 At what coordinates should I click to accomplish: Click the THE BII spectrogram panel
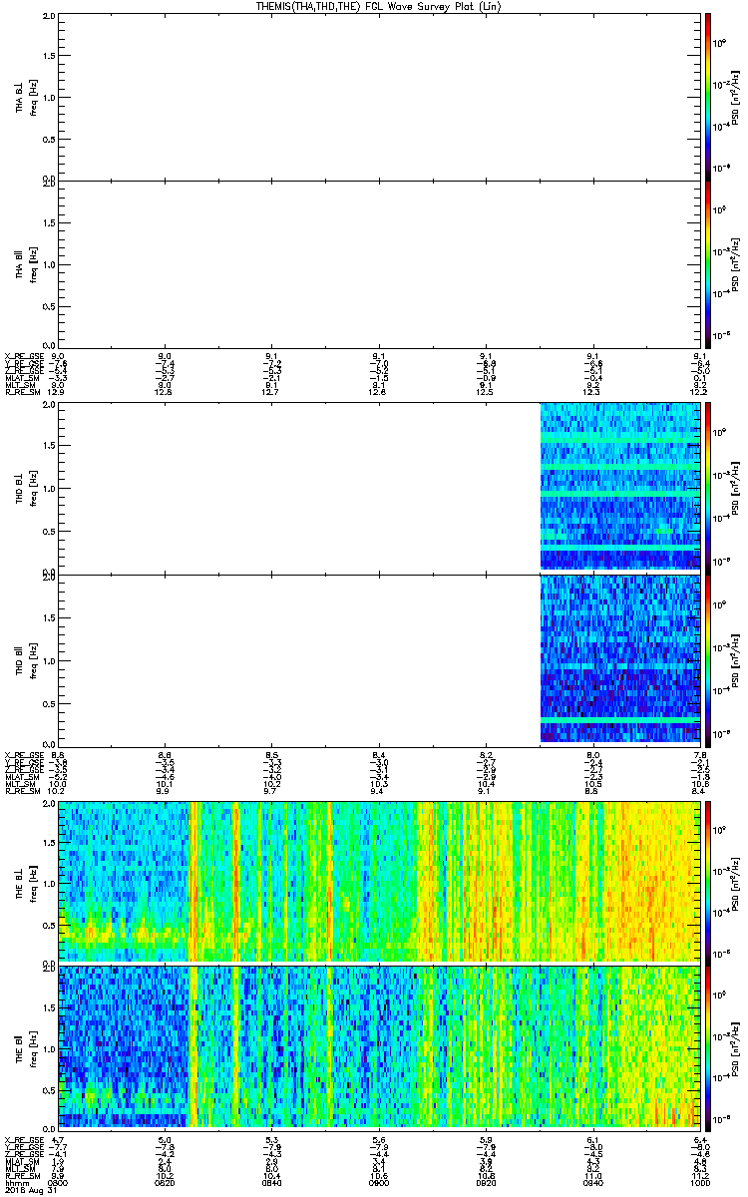click(379, 1046)
